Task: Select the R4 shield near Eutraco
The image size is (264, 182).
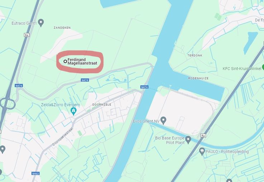Action: (27, 35)
